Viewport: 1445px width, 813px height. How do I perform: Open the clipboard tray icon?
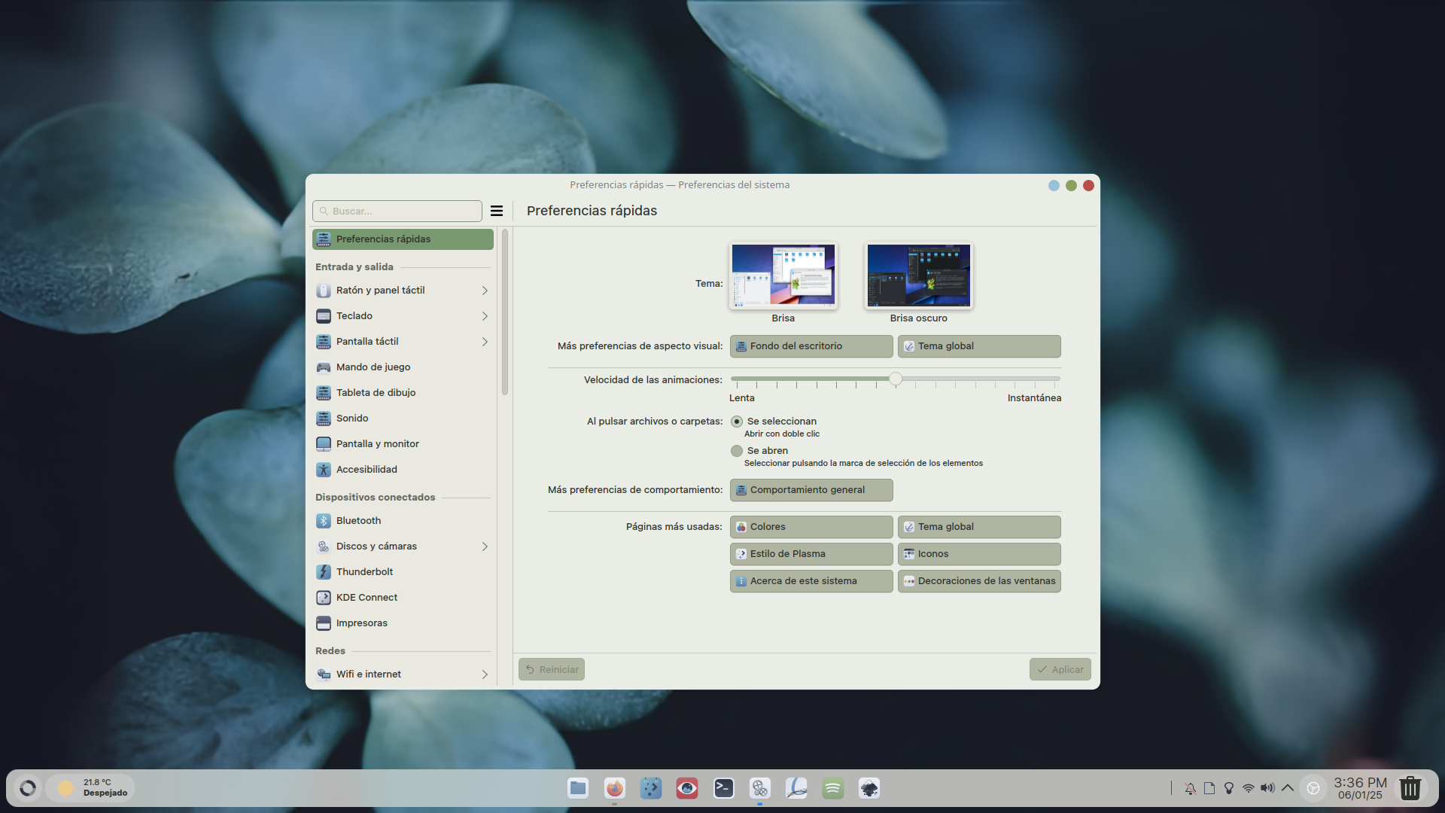click(1209, 788)
